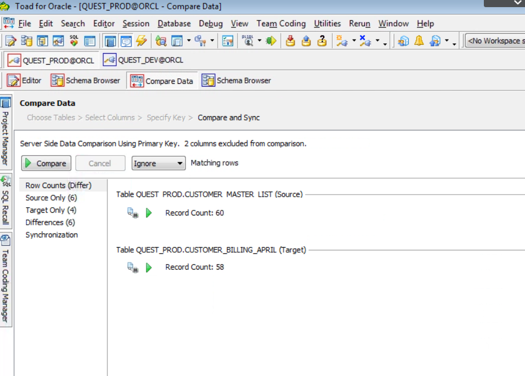Click the compare data icon left of File menu

tap(9, 23)
